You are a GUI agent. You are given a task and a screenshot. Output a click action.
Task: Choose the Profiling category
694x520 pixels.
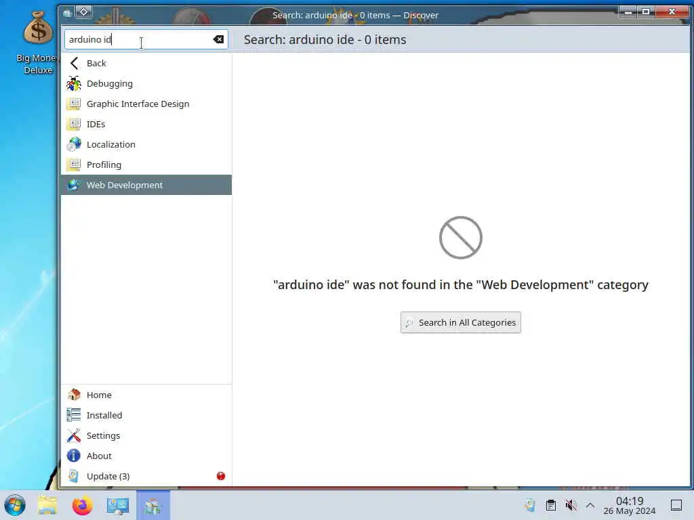click(x=146, y=165)
